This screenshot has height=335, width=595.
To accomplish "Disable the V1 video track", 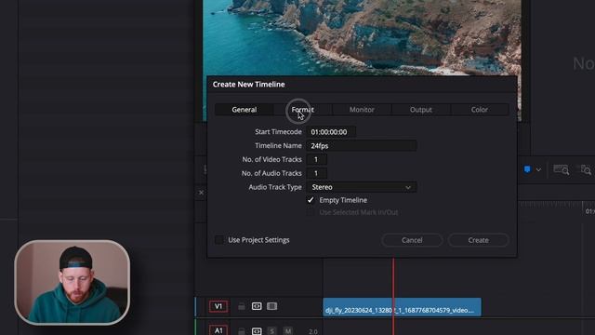I will [x=271, y=306].
